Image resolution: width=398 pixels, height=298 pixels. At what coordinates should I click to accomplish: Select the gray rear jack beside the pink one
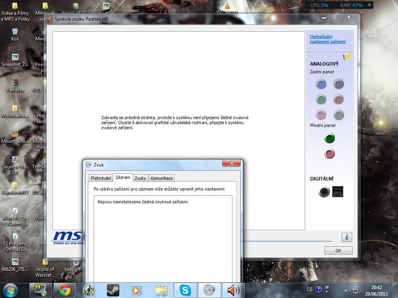[339, 114]
